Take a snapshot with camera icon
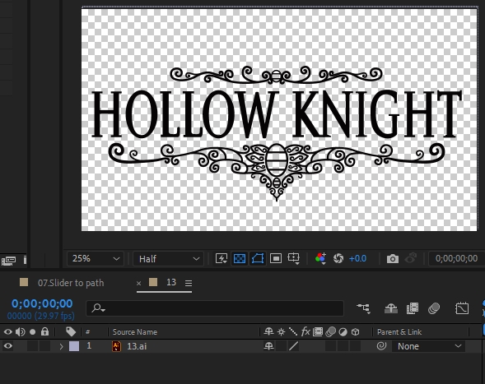 tap(393, 258)
